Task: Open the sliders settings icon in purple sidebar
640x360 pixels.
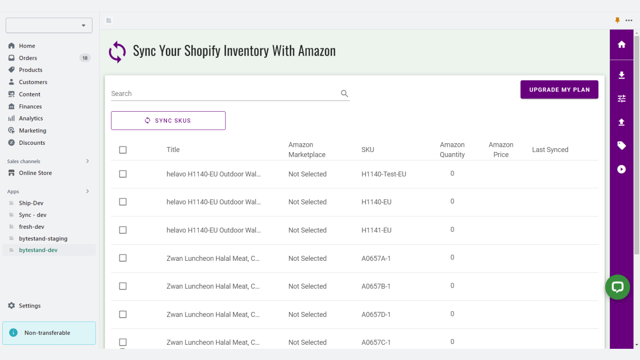Action: point(621,98)
